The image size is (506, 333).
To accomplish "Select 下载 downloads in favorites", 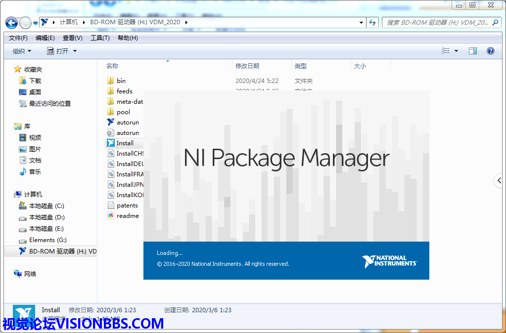I will click(35, 81).
